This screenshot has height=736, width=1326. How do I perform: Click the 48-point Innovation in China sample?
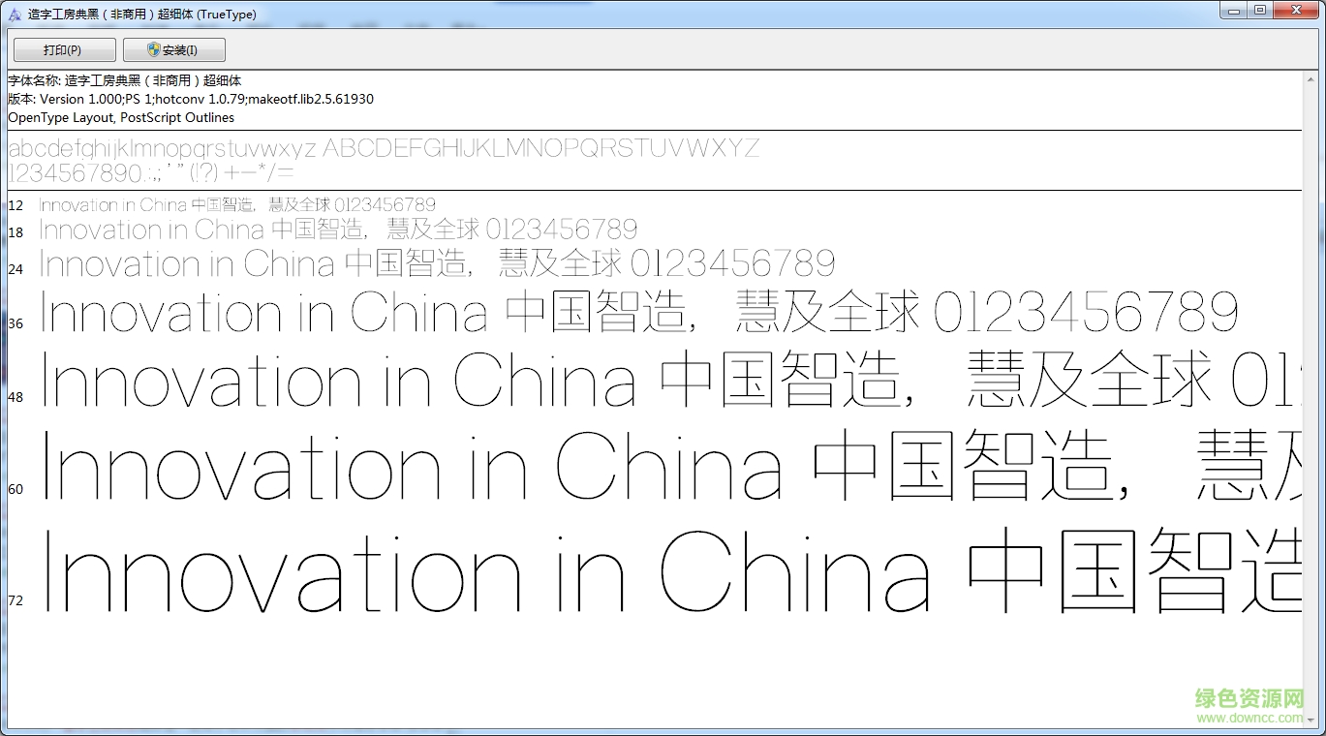coord(670,380)
